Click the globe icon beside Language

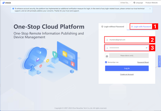(134, 3)
